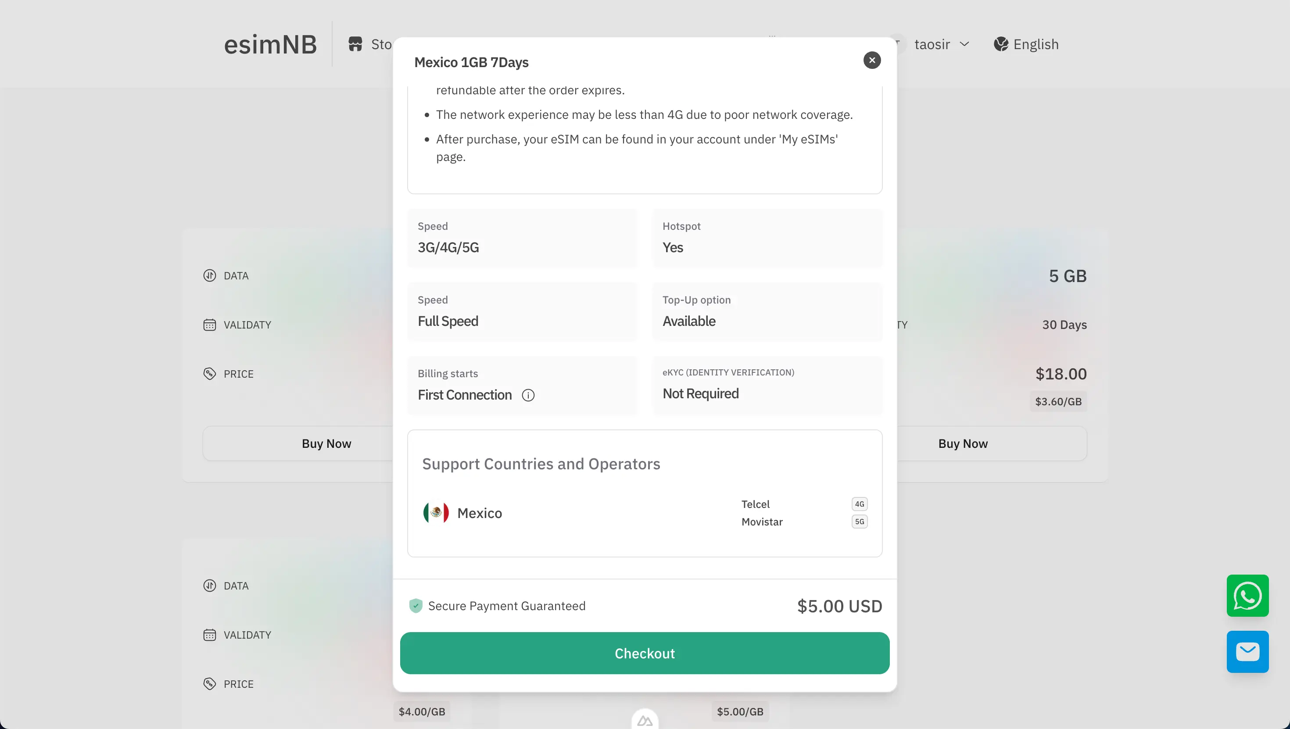
Task: Click the Secure Payment shield icon
Action: (416, 605)
